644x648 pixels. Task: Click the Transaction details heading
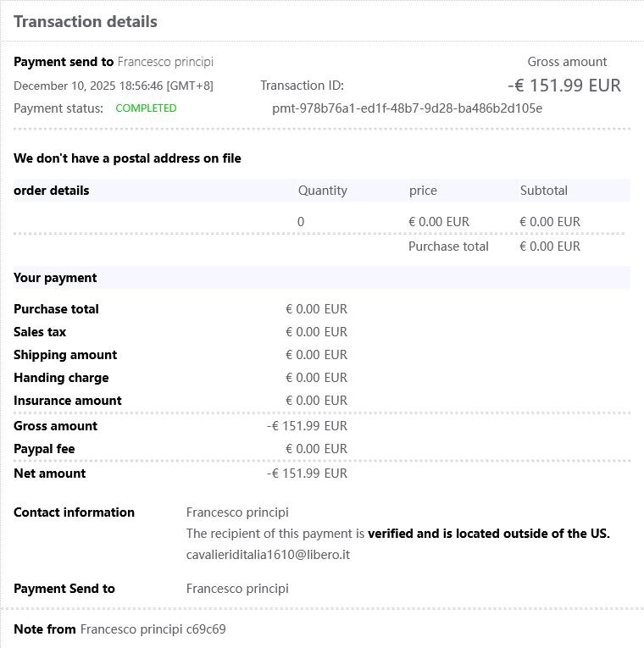[x=86, y=22]
